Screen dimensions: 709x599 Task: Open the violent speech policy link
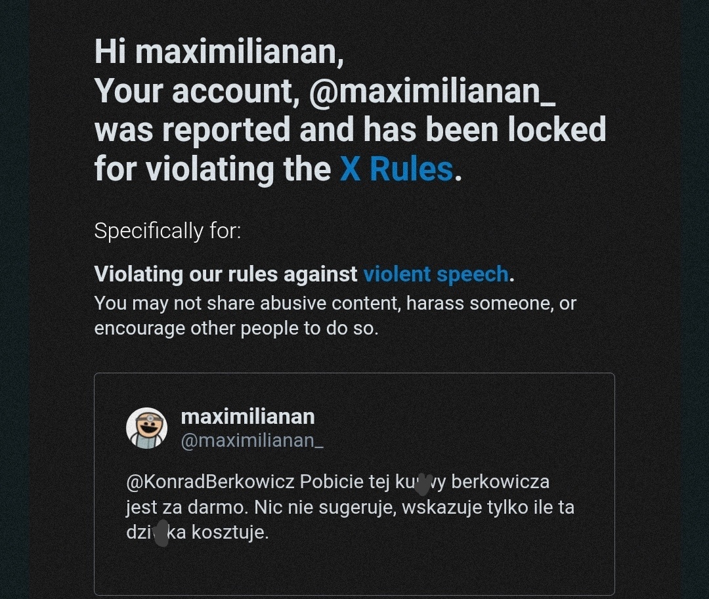[435, 274]
